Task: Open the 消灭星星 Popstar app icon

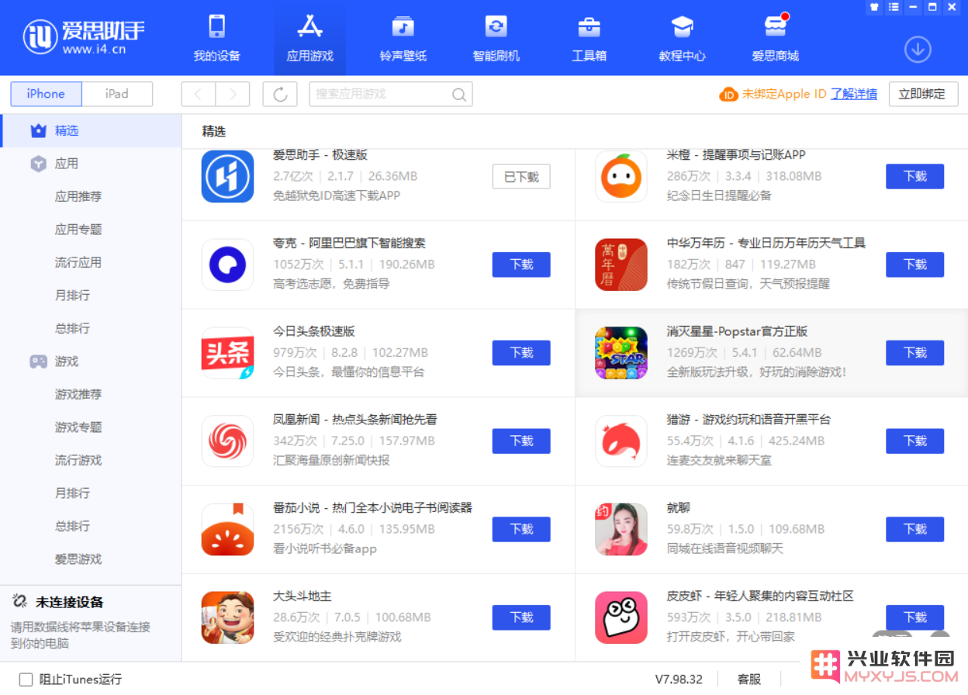Action: 621,353
